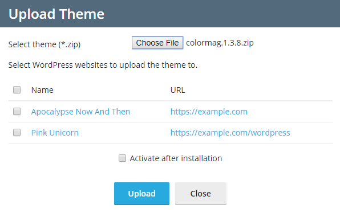This screenshot has width=340, height=221.
Task: Tick the Pink Unicorn checkbox
Action: click(17, 132)
